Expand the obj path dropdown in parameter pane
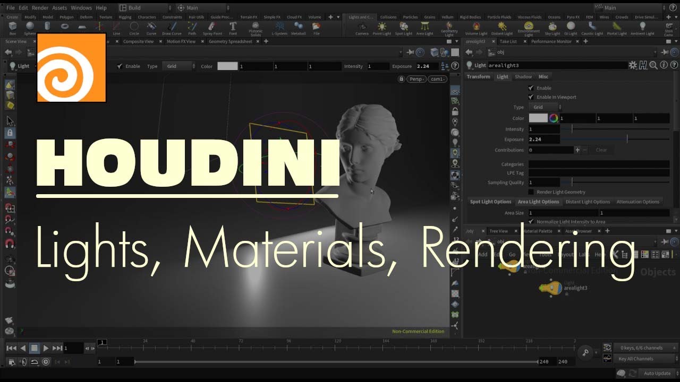Screen dimensions: 680x382 click(655, 52)
